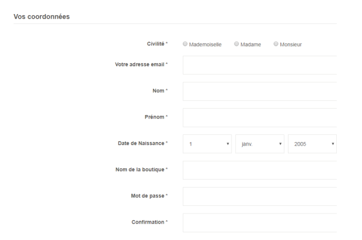Focus the Mot de passe input field
Image resolution: width=362 pixels, height=240 pixels.
[260, 196]
